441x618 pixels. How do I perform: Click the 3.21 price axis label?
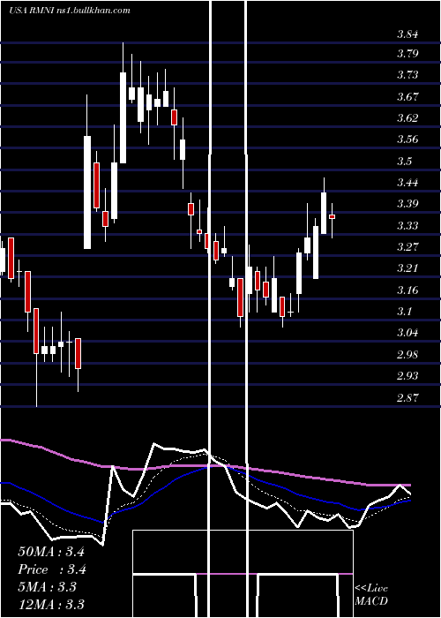pyautogui.click(x=407, y=268)
